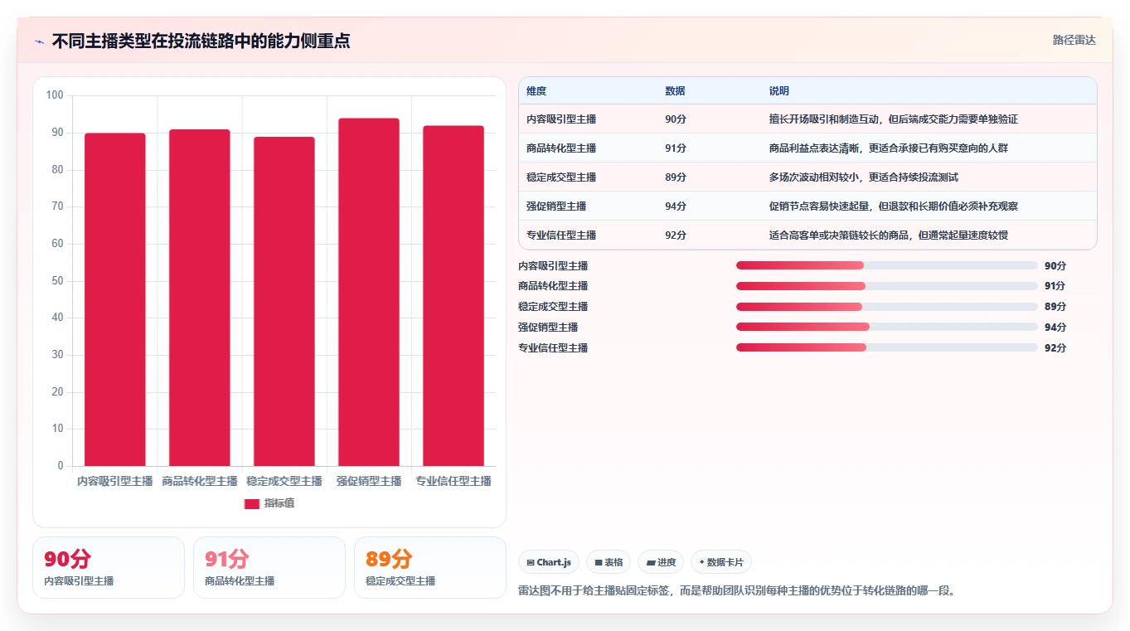Screen dimensions: 1130x631
Task: Click the 商品转化型主播 x-axis label
Action: pyautogui.click(x=200, y=481)
